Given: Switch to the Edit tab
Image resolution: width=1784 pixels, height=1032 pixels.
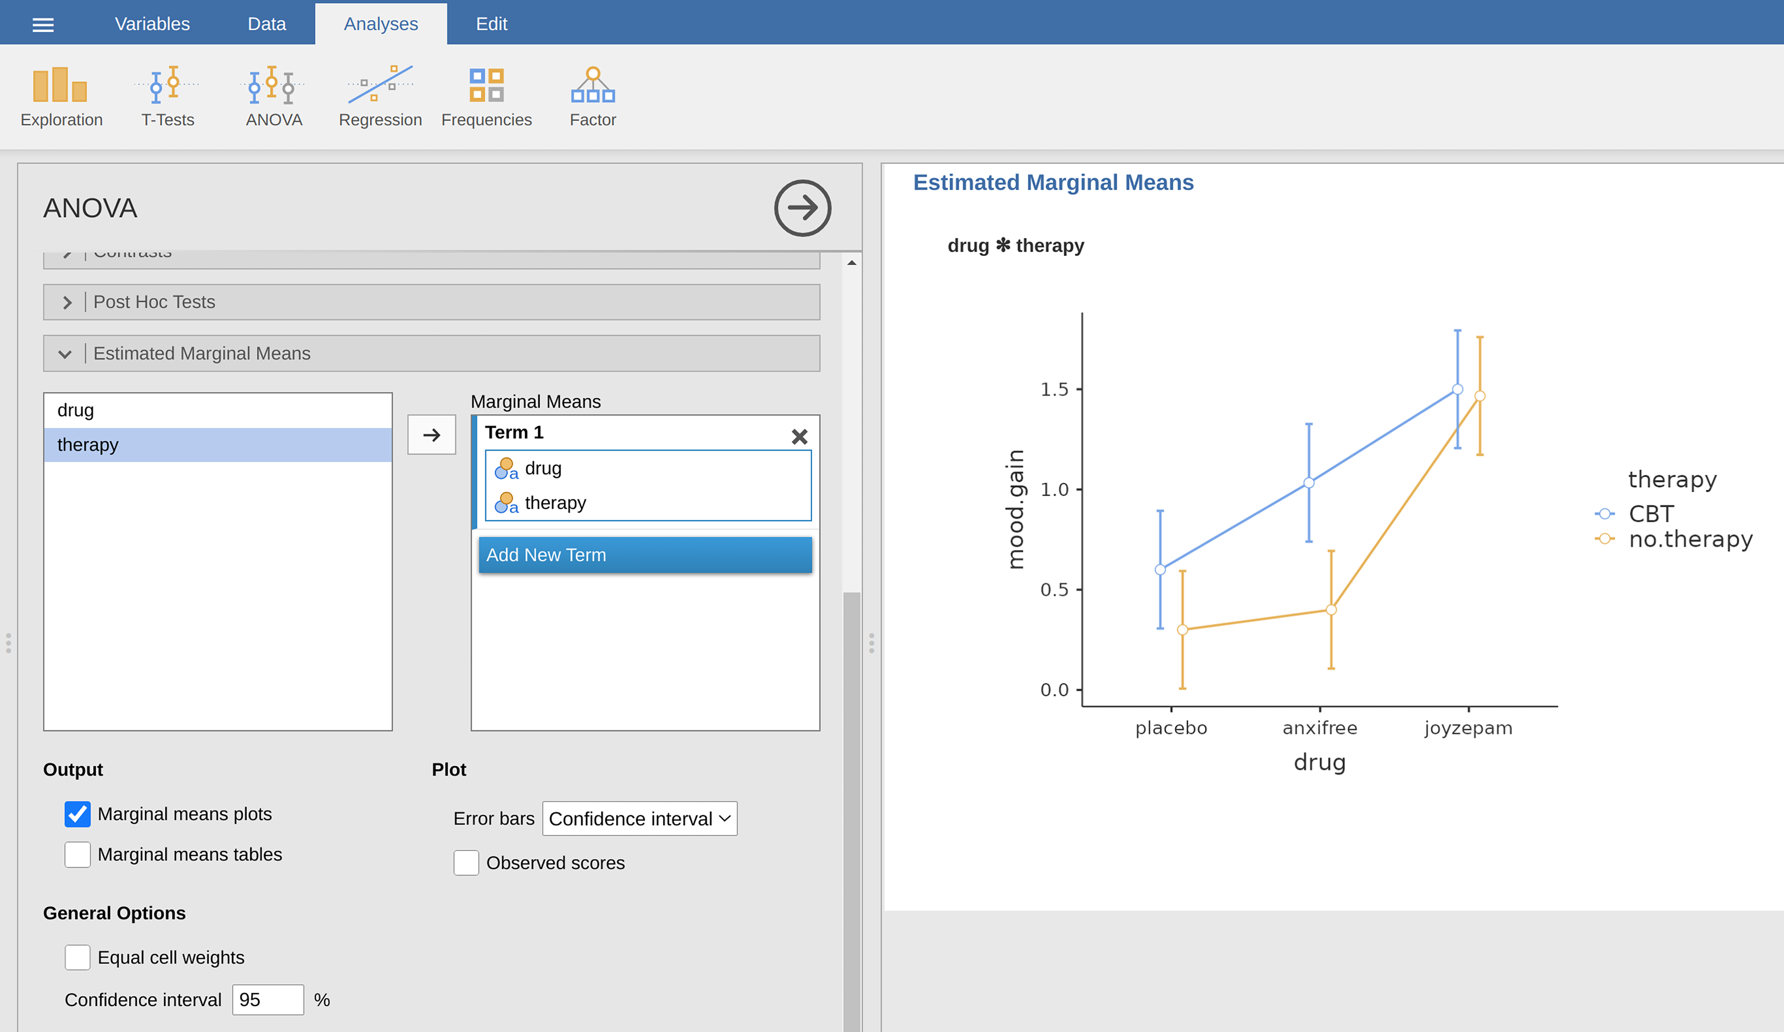Looking at the screenshot, I should pyautogui.click(x=491, y=23).
